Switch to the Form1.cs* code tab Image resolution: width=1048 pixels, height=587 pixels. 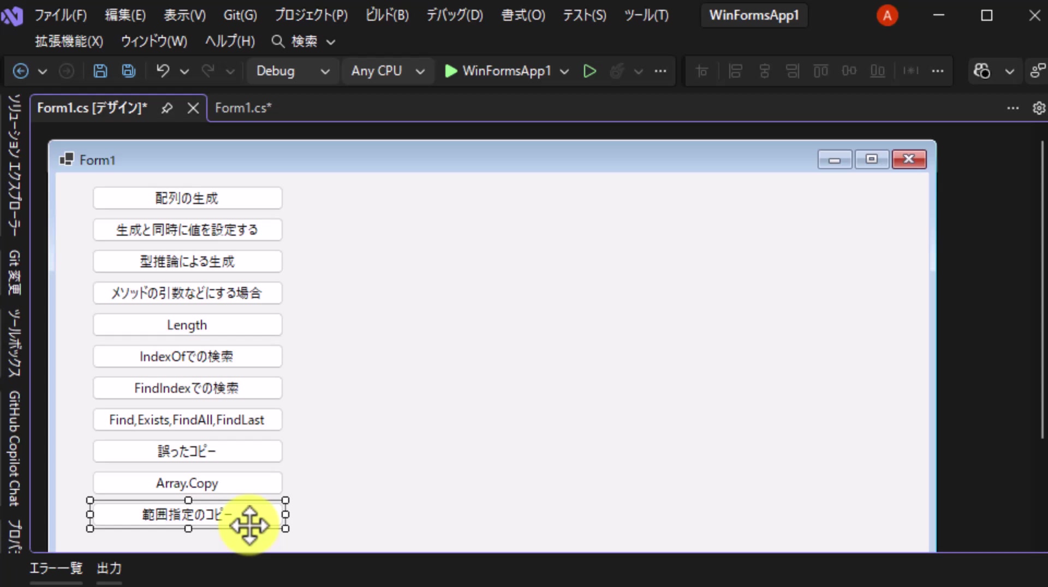(243, 108)
